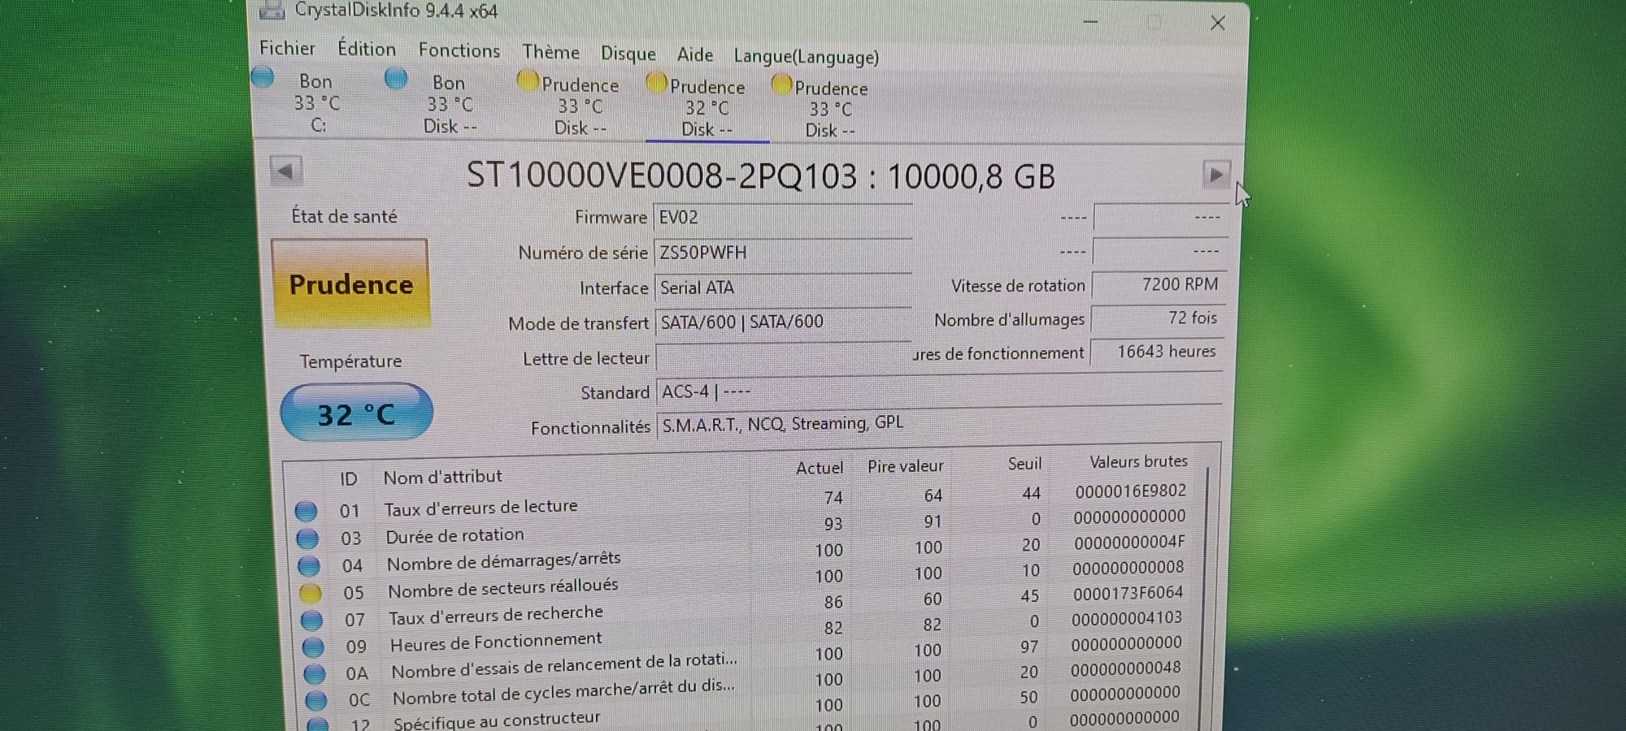Open the Langue(Language) menu
Image resolution: width=1626 pixels, height=731 pixels.
pyautogui.click(x=805, y=57)
